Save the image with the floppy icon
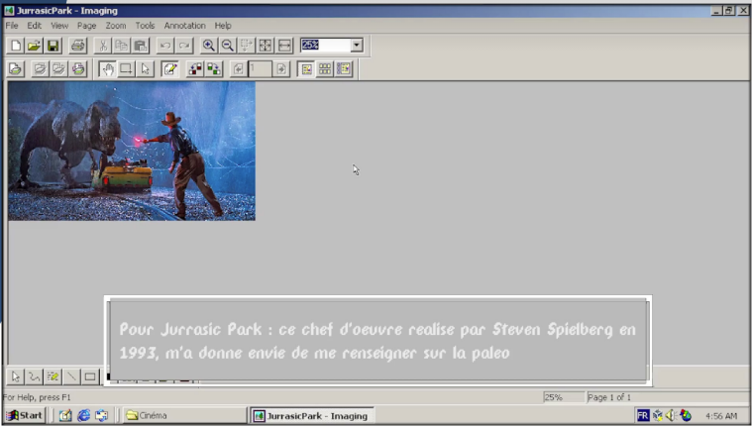The height and width of the screenshot is (427, 752). pos(53,46)
